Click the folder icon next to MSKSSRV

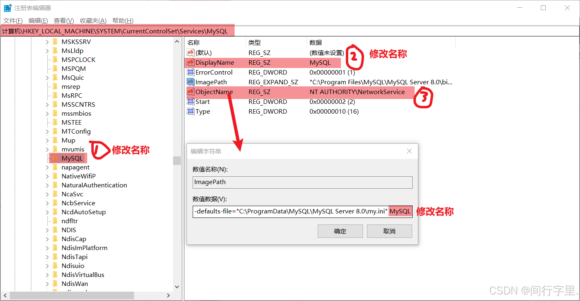(x=55, y=42)
